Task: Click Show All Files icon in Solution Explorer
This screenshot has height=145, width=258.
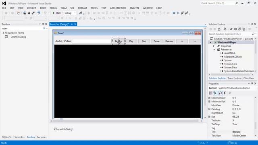Action: [x=244, y=29]
